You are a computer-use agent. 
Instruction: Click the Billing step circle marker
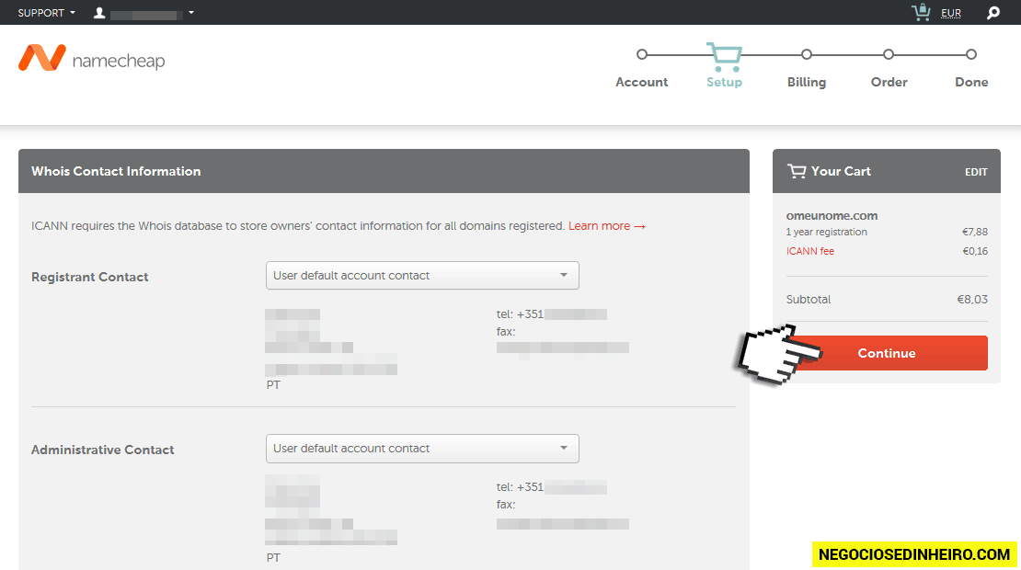click(806, 54)
